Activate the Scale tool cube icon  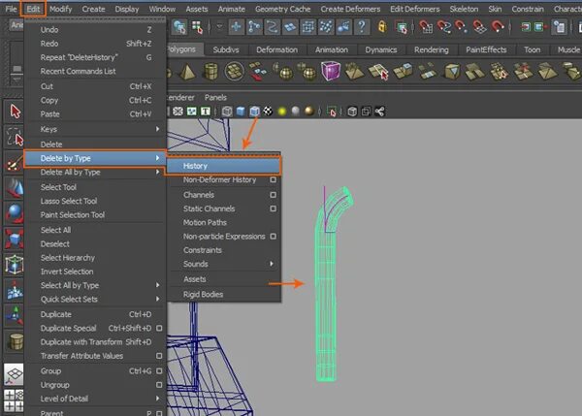15,239
